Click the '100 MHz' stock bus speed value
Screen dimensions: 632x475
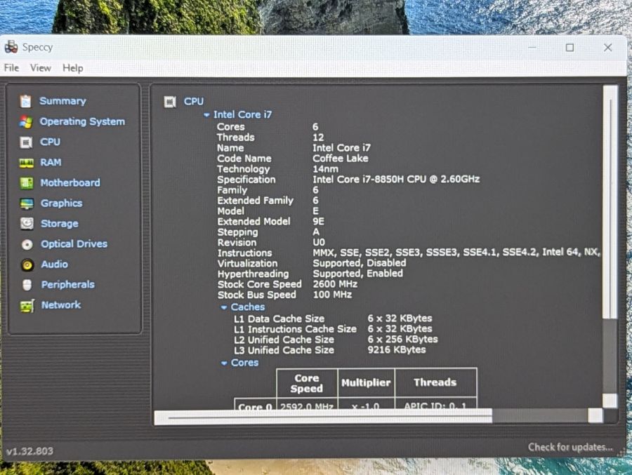click(333, 295)
